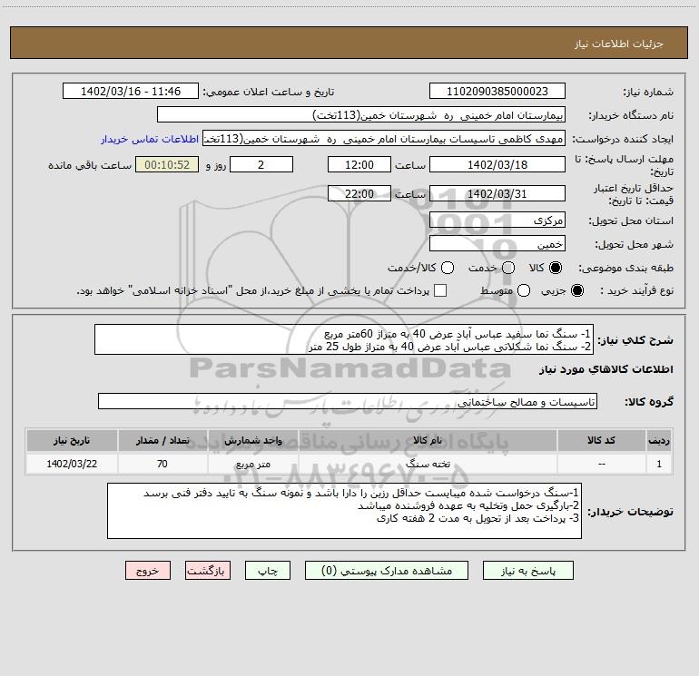Click the نام کالا column header
This screenshot has height=676, width=699.
pos(428,440)
